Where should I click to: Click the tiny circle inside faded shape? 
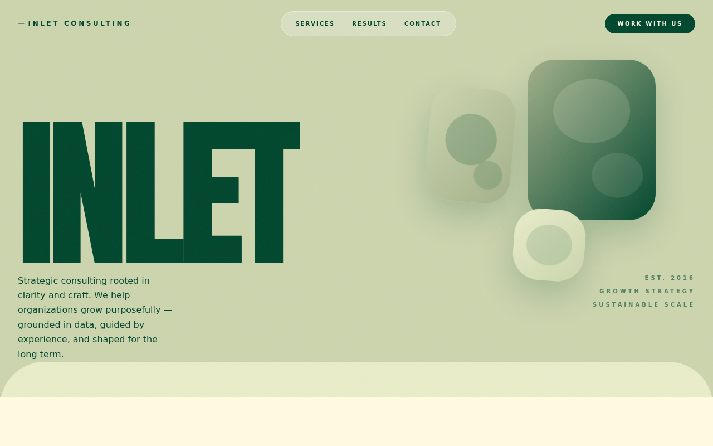click(488, 175)
